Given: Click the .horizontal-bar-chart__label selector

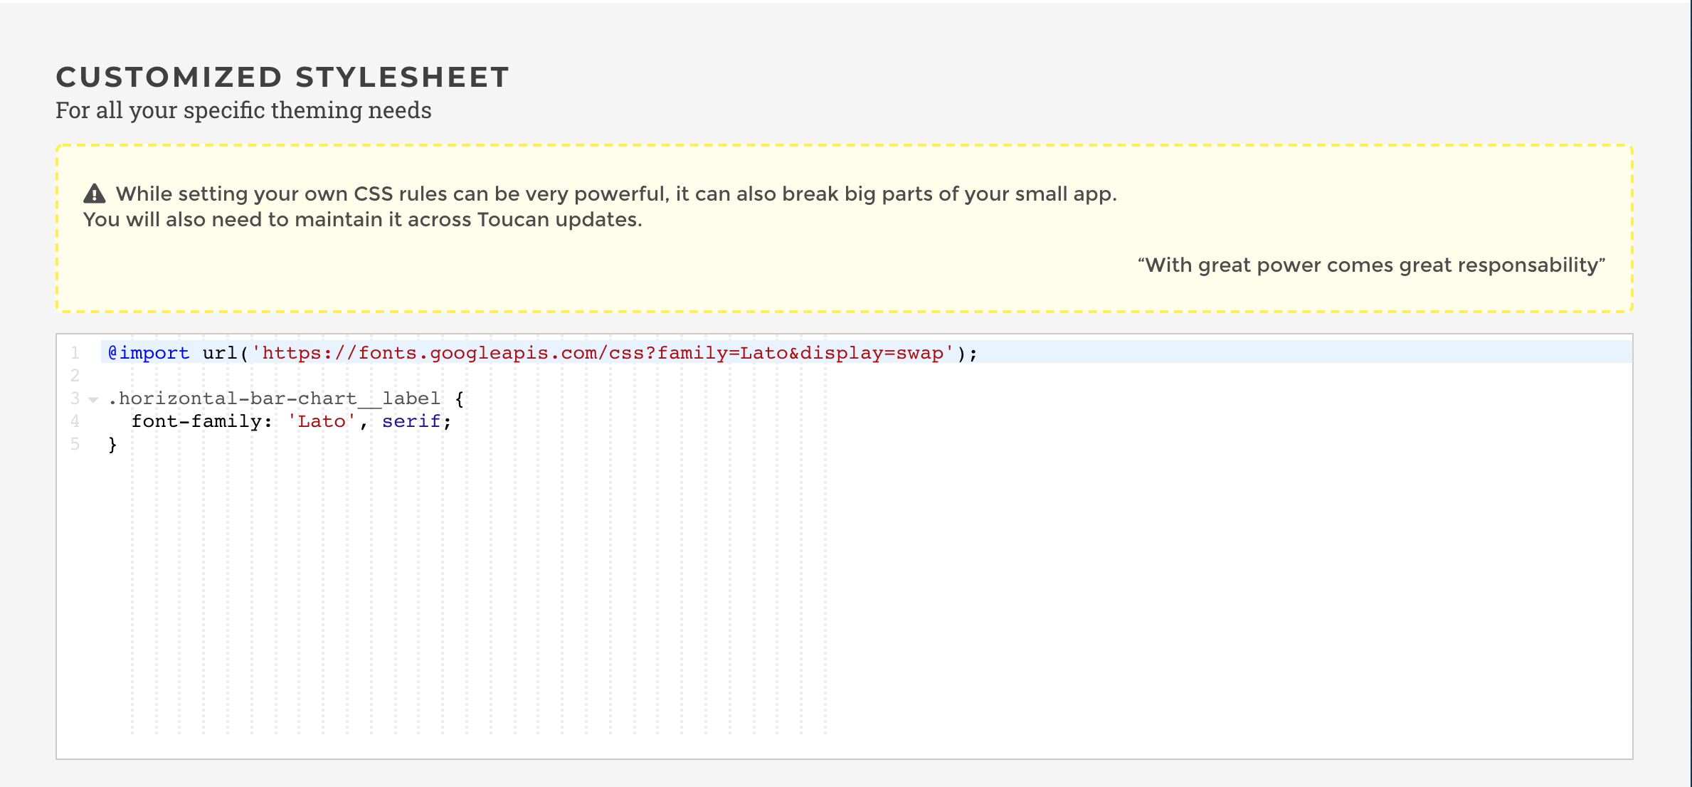Looking at the screenshot, I should click(x=274, y=398).
